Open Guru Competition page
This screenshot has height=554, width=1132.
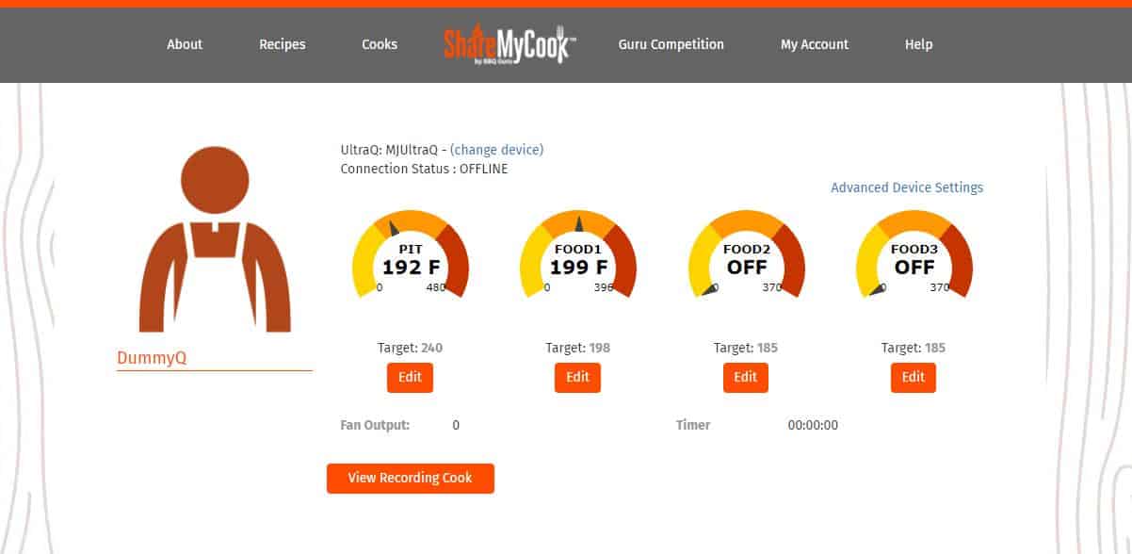(x=671, y=44)
